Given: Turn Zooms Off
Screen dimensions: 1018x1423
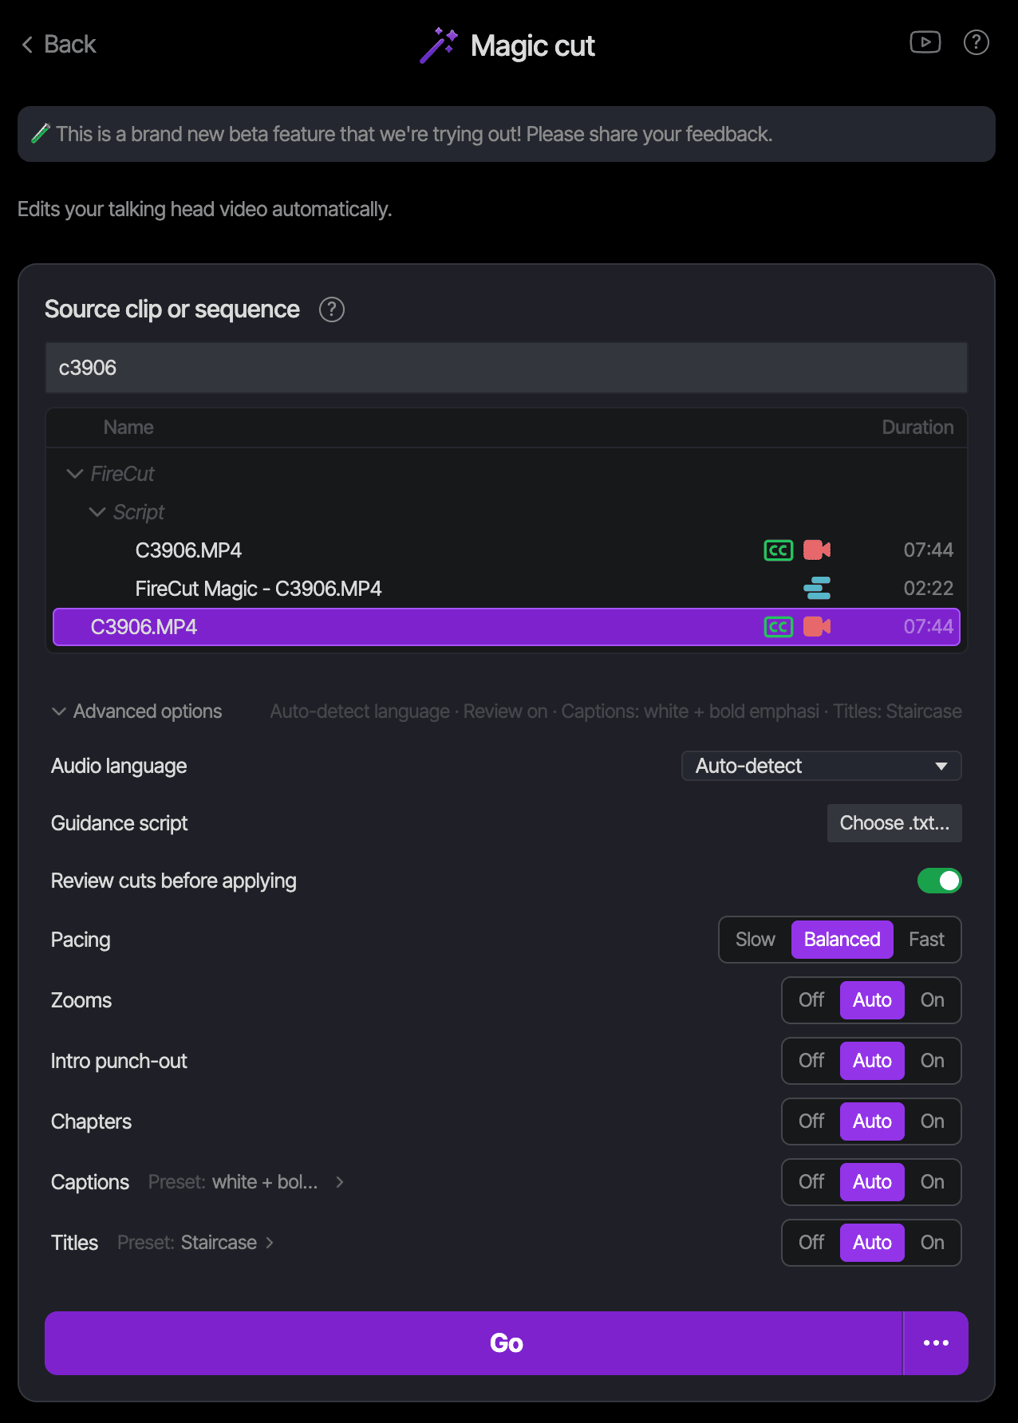Looking at the screenshot, I should click(x=811, y=1000).
